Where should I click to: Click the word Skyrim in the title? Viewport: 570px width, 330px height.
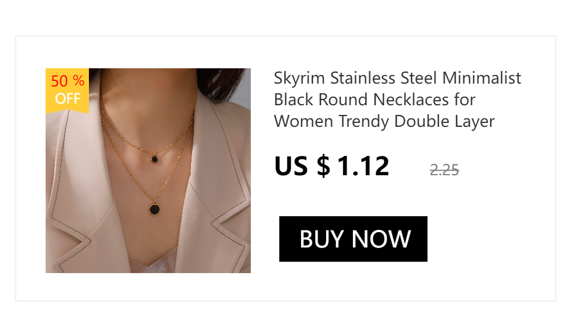[299, 79]
